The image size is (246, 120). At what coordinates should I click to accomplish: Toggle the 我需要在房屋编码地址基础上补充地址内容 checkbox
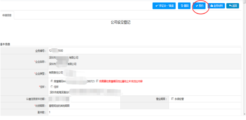97,81
